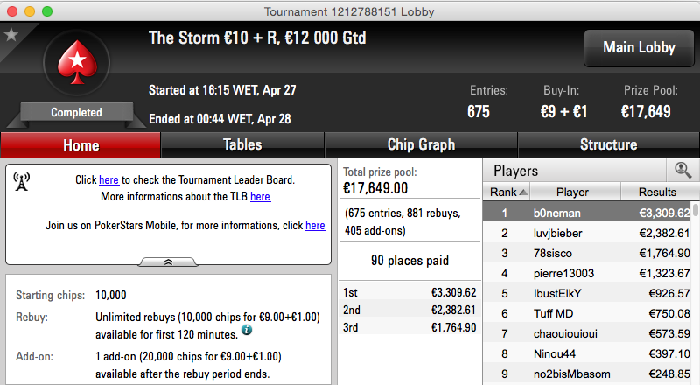Image resolution: width=700 pixels, height=385 pixels.
Task: Click the PokerStars red spade logo
Action: [77, 62]
